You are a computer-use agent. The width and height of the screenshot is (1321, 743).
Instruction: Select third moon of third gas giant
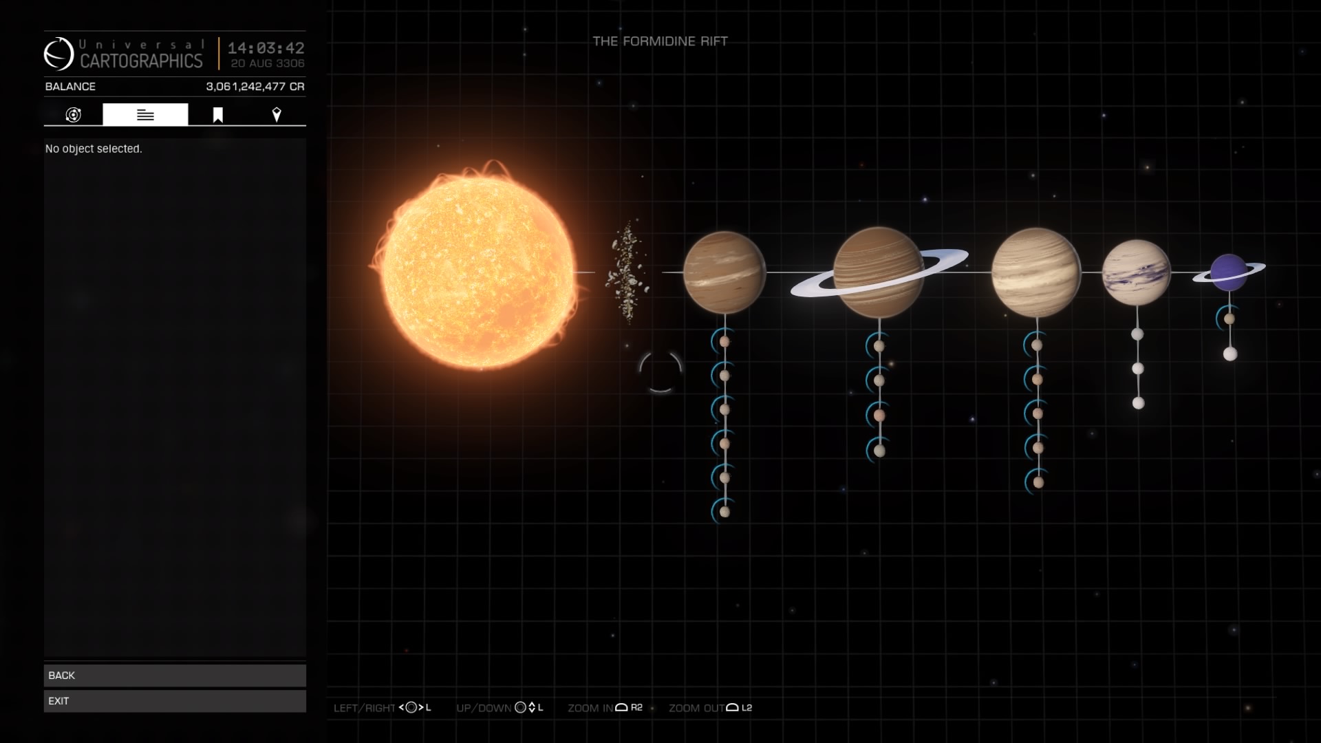1038,414
